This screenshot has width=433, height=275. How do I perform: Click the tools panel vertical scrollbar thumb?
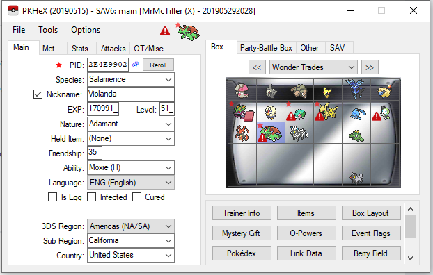(410, 226)
